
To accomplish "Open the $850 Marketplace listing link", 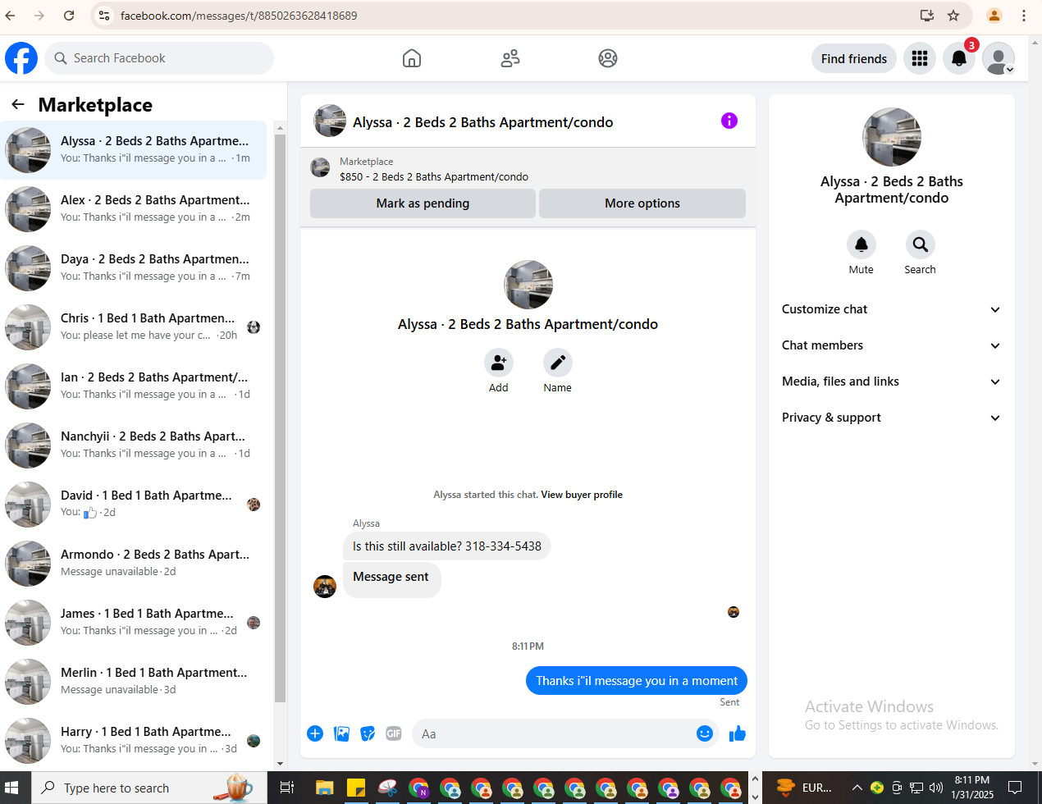I will (x=434, y=176).
